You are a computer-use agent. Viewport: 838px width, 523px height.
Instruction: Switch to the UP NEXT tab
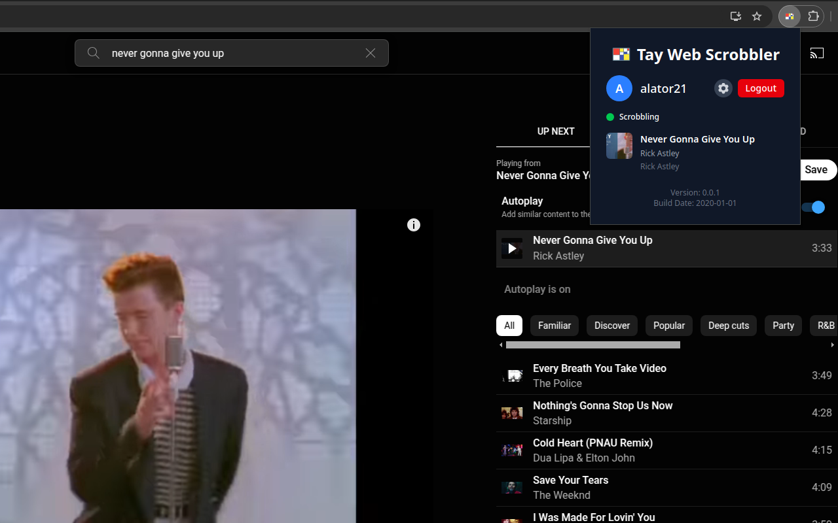coord(556,131)
